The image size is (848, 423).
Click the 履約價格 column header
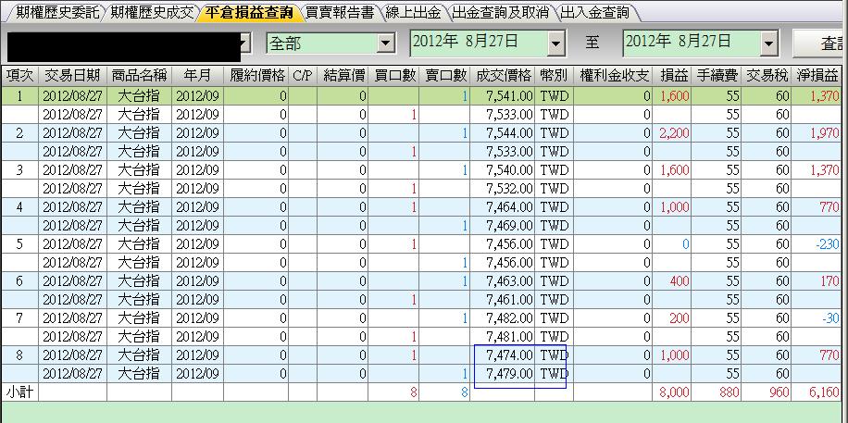pyautogui.click(x=256, y=76)
